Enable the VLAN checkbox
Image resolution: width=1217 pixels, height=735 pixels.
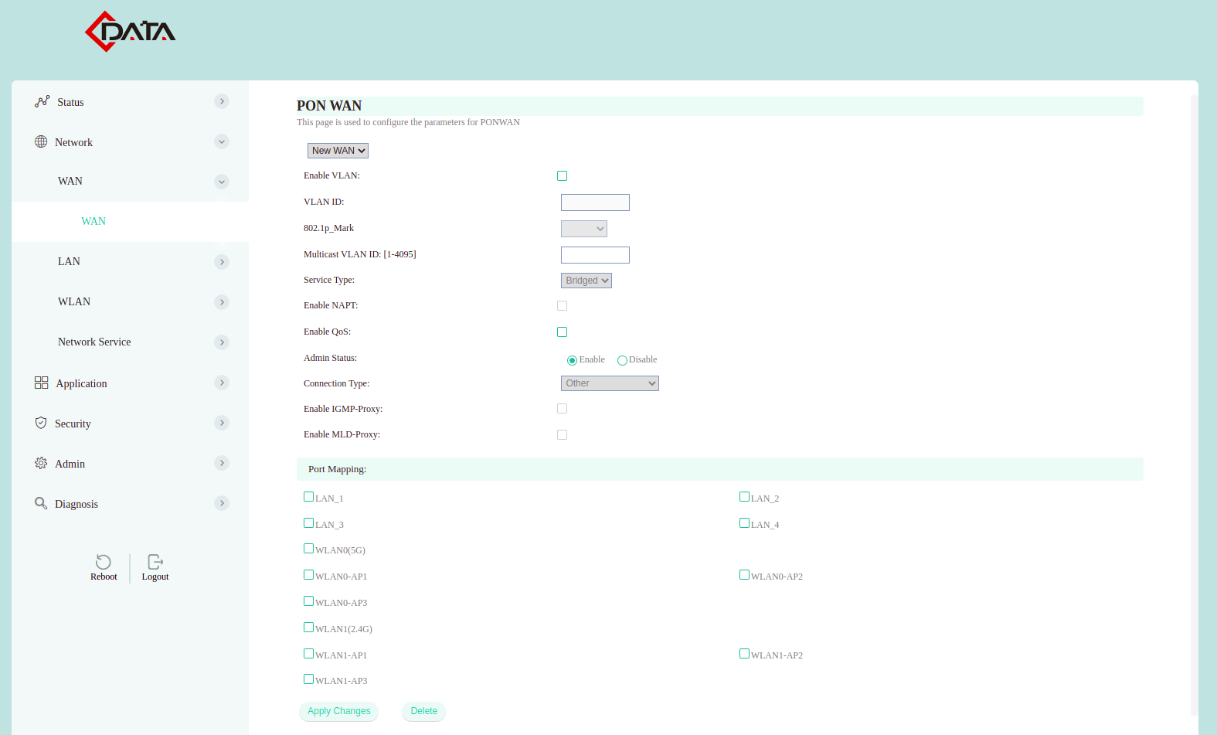(562, 176)
